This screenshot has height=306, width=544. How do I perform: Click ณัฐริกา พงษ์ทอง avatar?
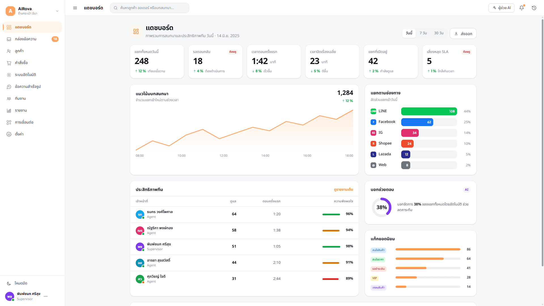(x=140, y=231)
